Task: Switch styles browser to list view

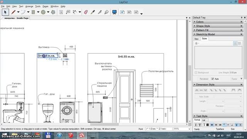Action: (235, 43)
